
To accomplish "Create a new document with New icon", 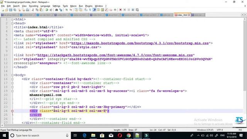I will click(x=3, y=10).
